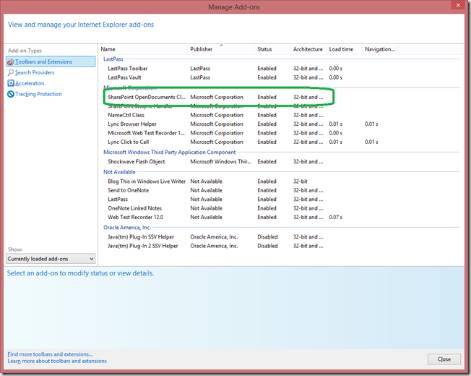Select the Web Test Recorder 12.0 add-on
This screenshot has width=471, height=376.
pos(136,218)
